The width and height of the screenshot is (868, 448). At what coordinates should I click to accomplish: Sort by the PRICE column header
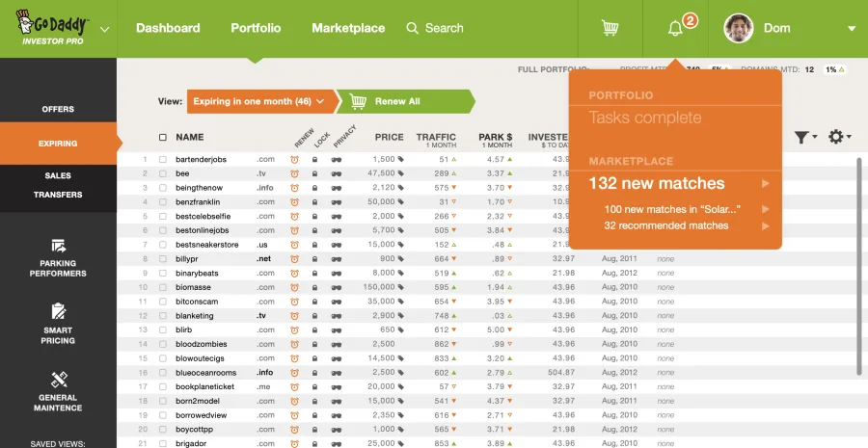point(390,137)
